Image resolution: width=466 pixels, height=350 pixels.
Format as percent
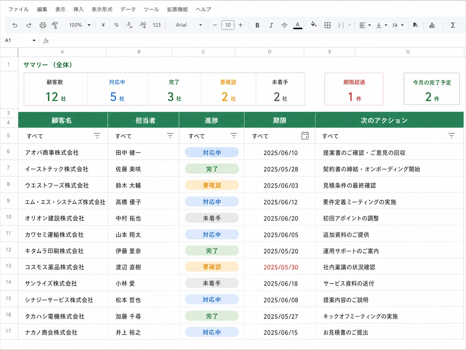[x=116, y=25]
